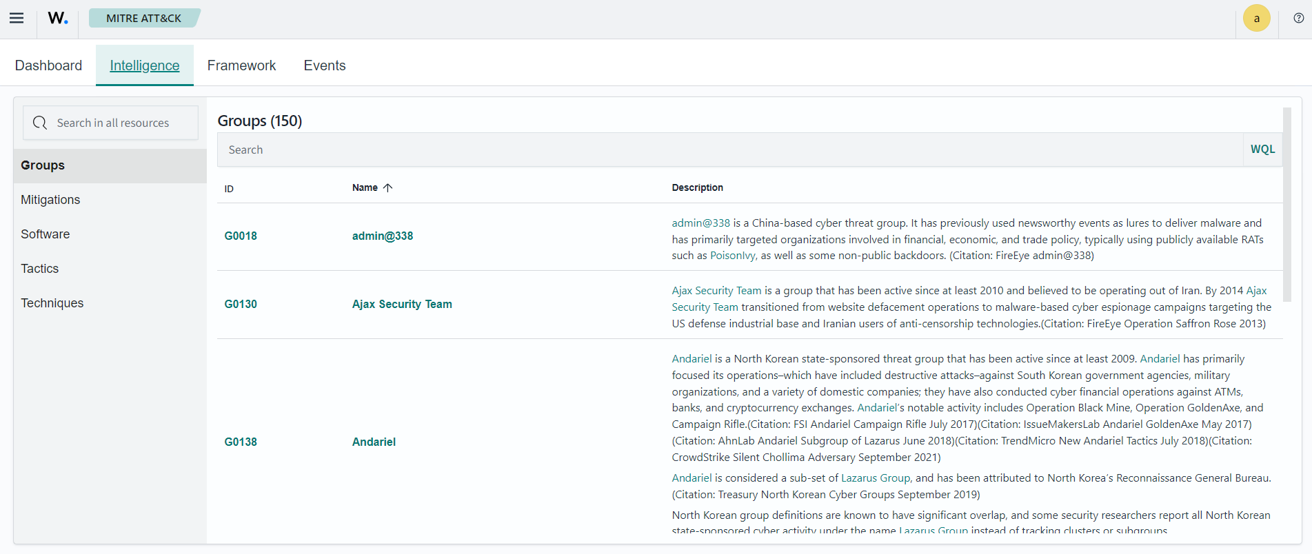
Task: Go to the Events tab
Action: point(325,65)
